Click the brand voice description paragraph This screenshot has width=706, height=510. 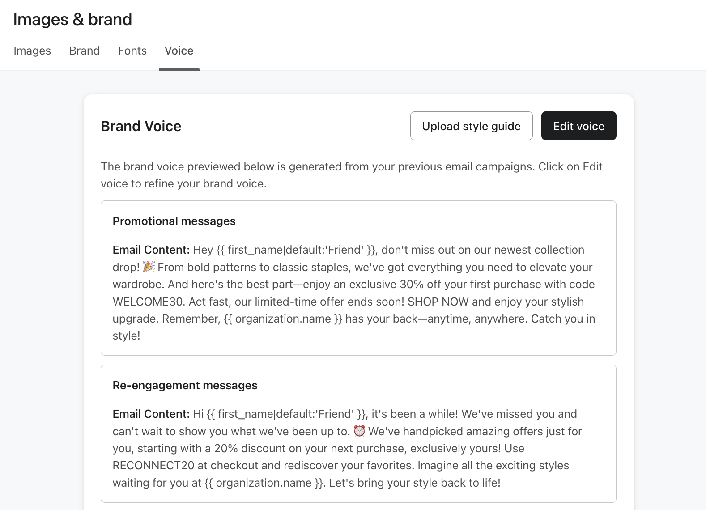pyautogui.click(x=352, y=174)
